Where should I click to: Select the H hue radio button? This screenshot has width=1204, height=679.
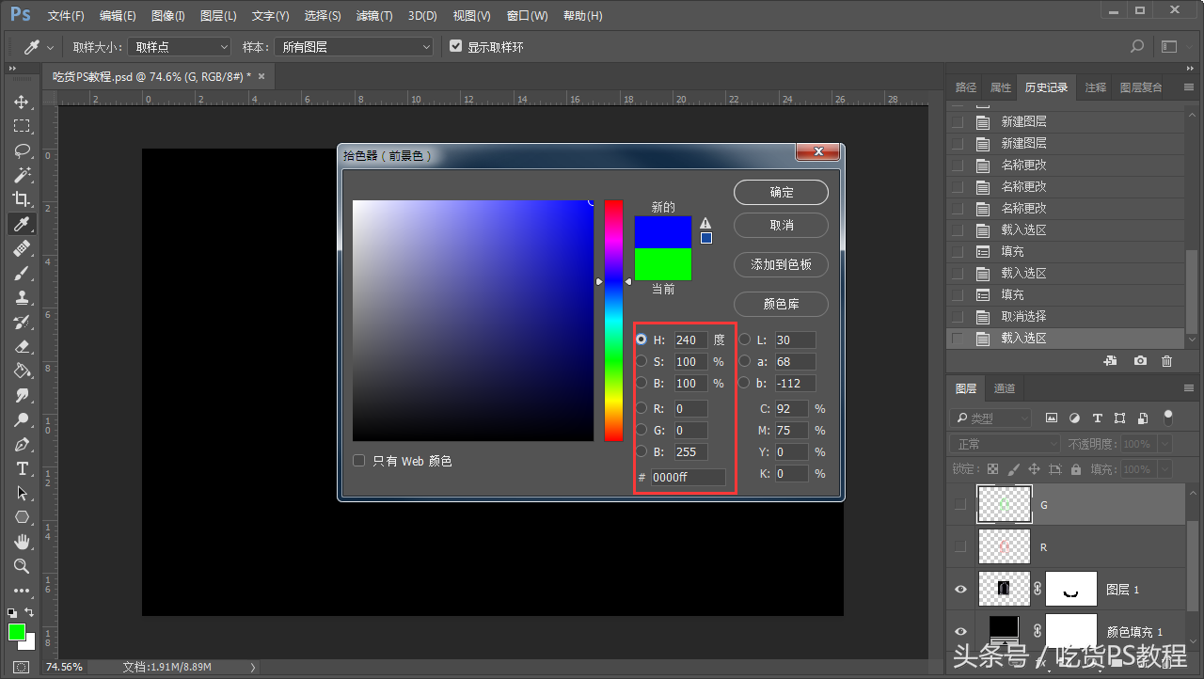(642, 339)
